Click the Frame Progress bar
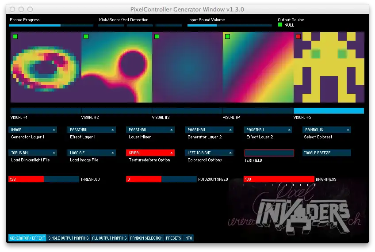The width and height of the screenshot is (375, 252). (x=51, y=25)
